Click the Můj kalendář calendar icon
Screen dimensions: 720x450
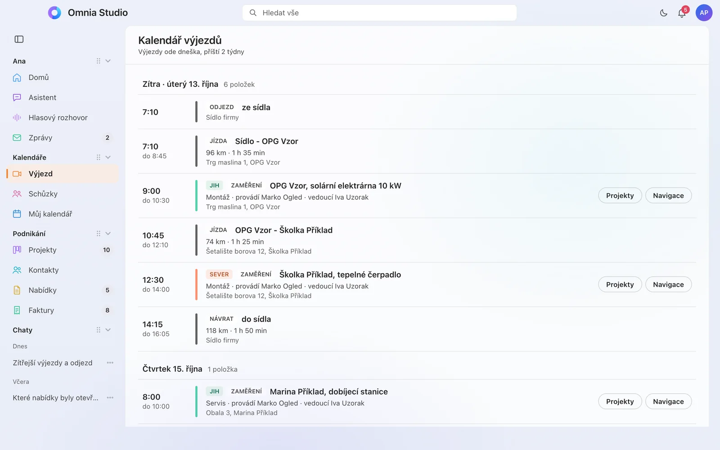click(17, 214)
